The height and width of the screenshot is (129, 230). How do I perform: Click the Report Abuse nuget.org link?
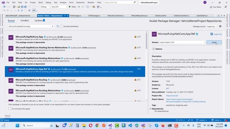[186, 100]
